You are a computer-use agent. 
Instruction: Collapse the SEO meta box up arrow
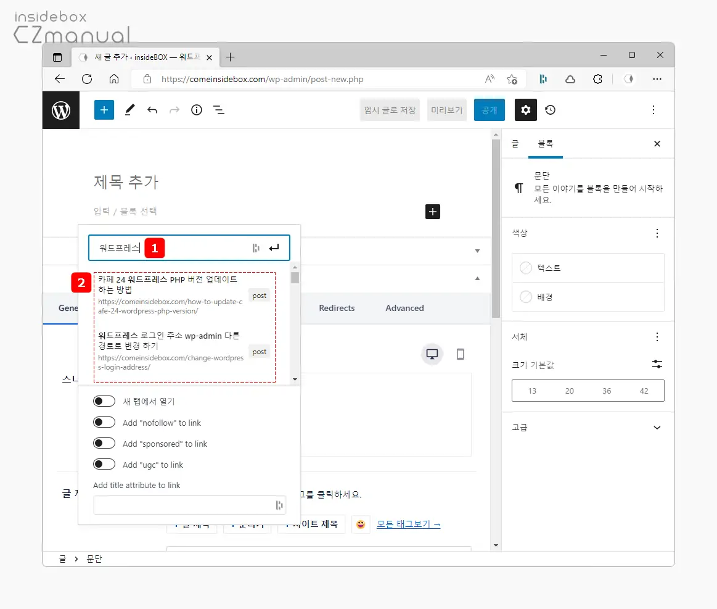point(477,279)
